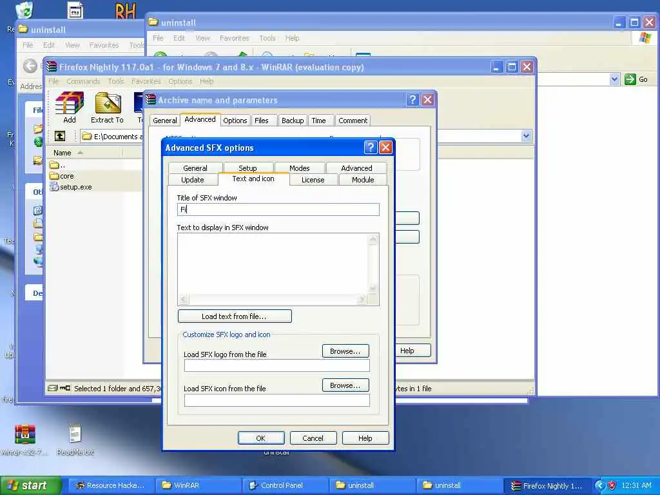This screenshot has height=495, width=660.
Task: Open the Start menu
Action: [31, 485]
